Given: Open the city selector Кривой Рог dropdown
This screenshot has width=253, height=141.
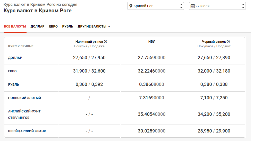Looking at the screenshot, I should [x=155, y=6].
